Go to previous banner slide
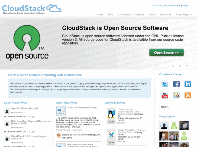 (x=180, y=66)
